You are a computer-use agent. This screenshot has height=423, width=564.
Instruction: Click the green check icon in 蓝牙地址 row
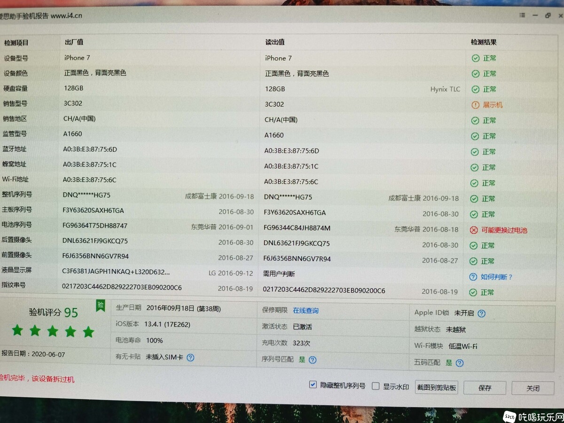[x=475, y=152]
